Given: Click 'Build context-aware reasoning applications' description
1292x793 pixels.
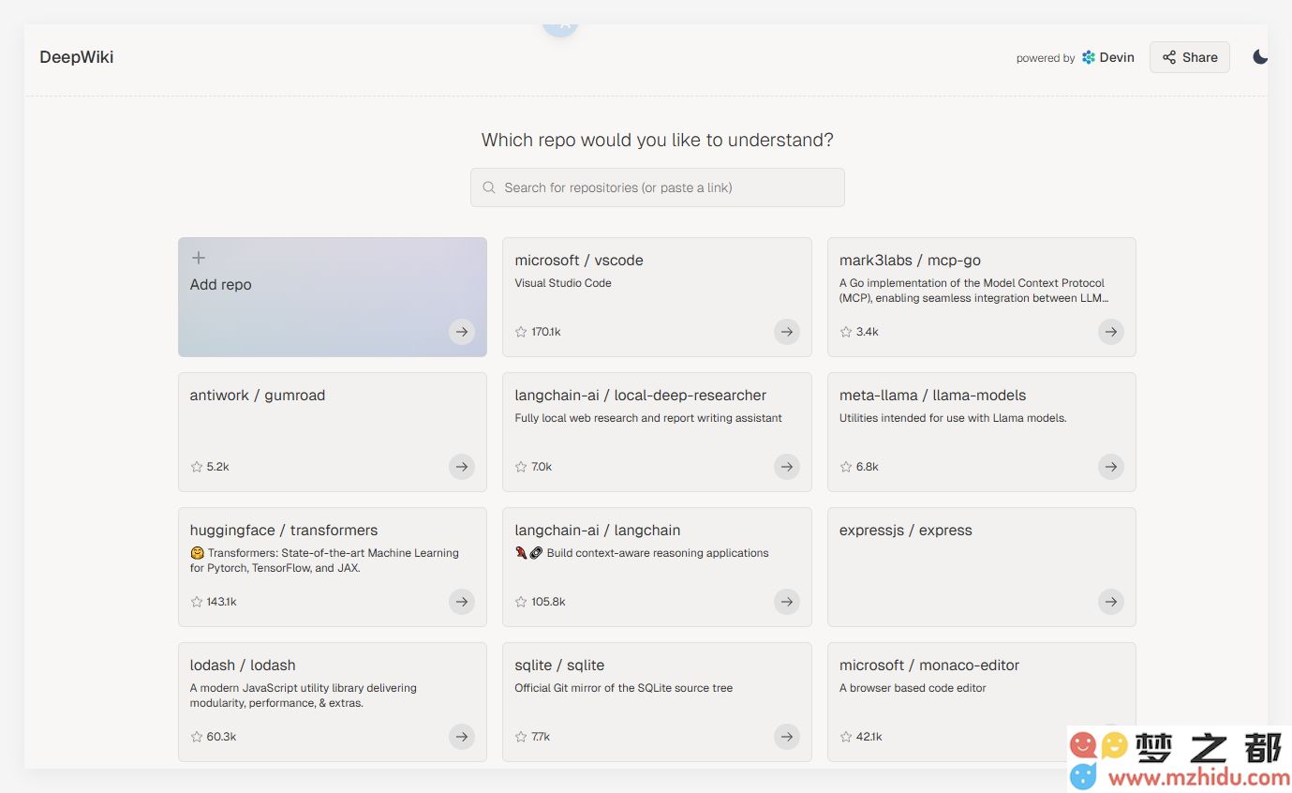Looking at the screenshot, I should pyautogui.click(x=658, y=553).
